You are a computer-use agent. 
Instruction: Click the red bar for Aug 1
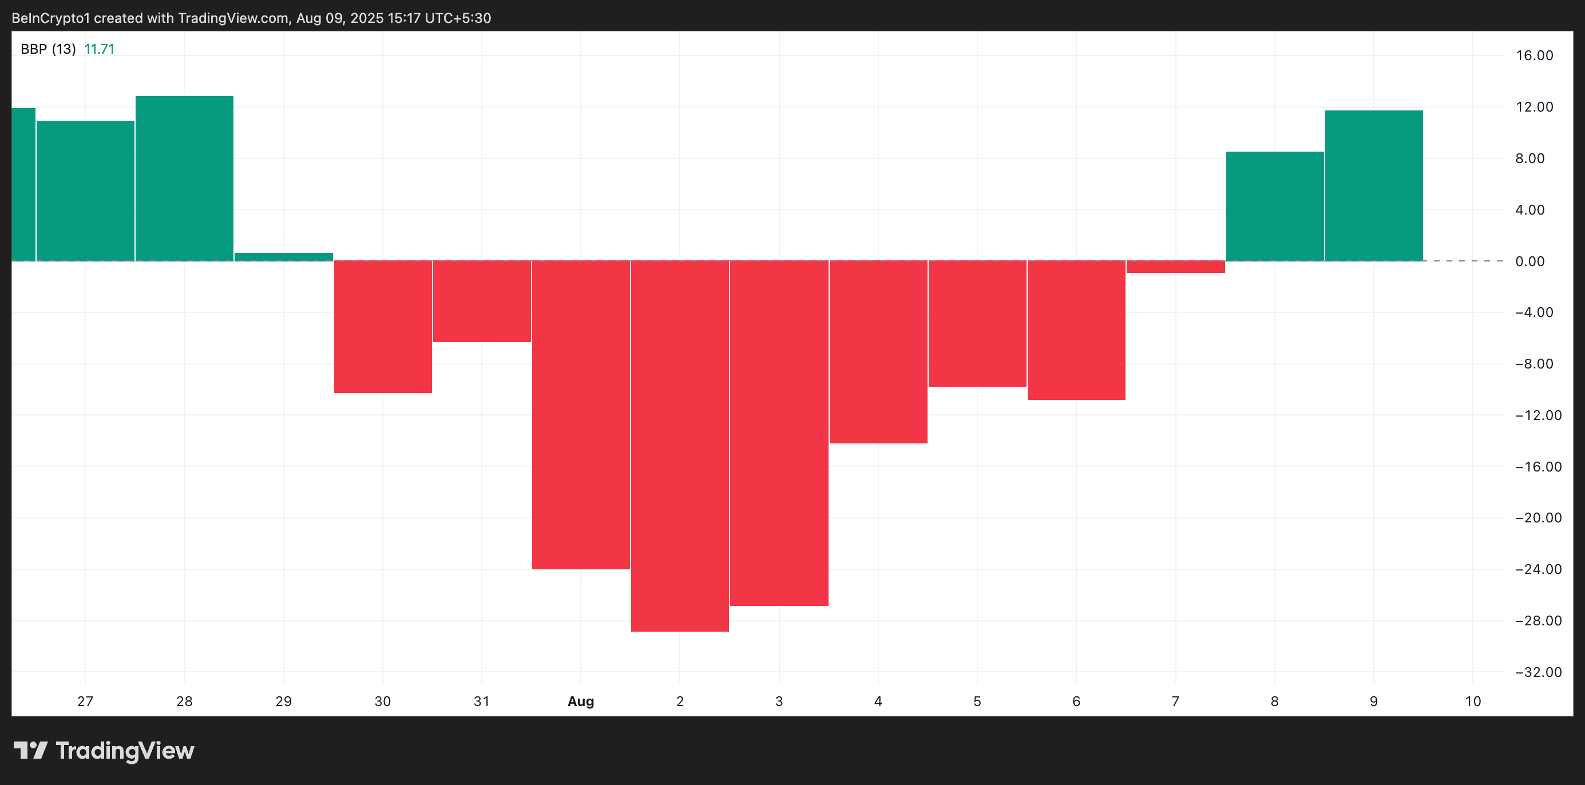(x=581, y=415)
